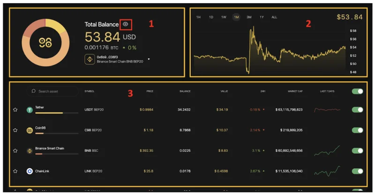
Task: Click the $219,889,205 market cap
Action: (x=291, y=130)
